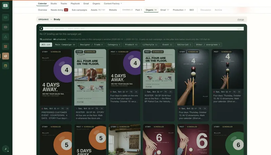The image size is (271, 155).
Task: Click the Content Factory lightning bolt icon
Action: coord(41,29)
